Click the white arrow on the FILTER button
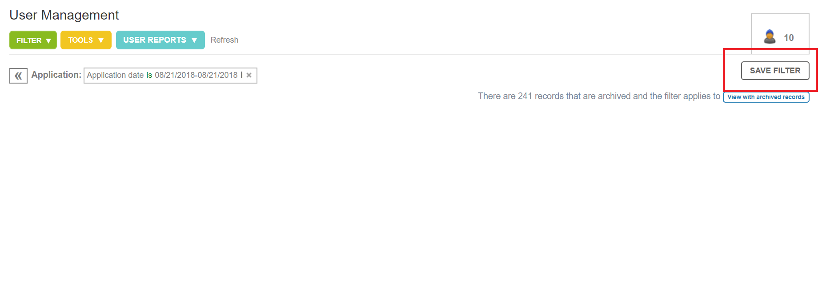 (x=48, y=40)
